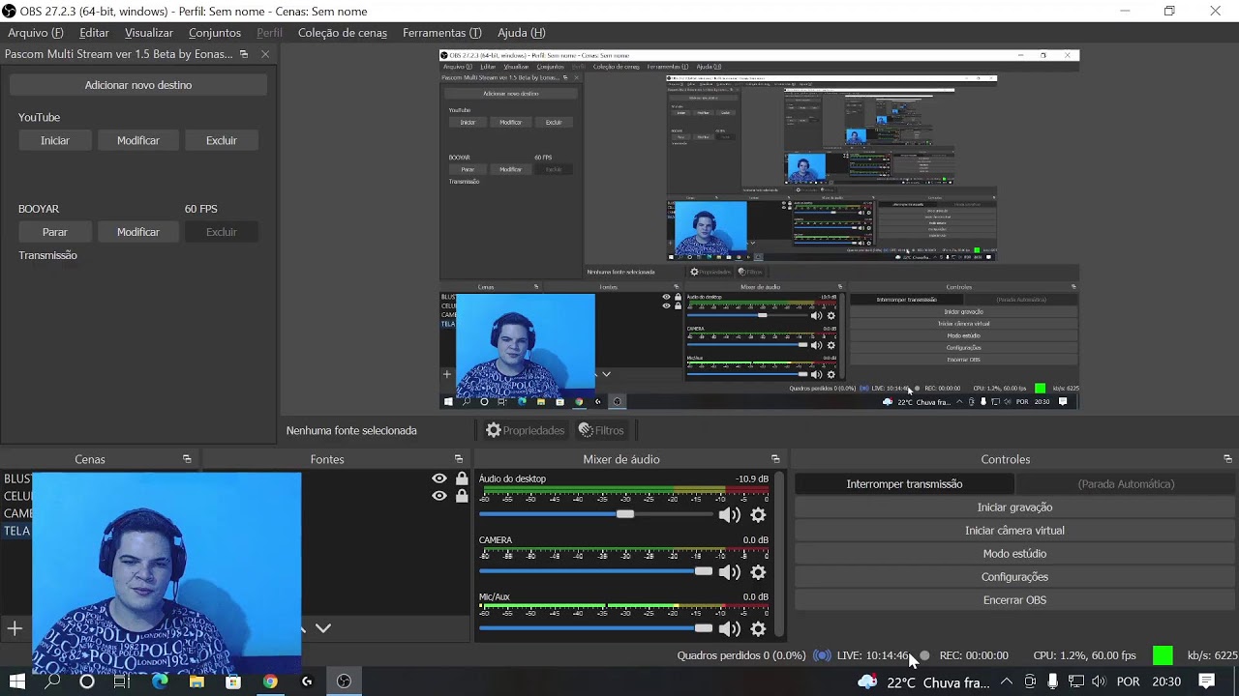Mute the Mic/Aux audio channel

click(x=729, y=629)
